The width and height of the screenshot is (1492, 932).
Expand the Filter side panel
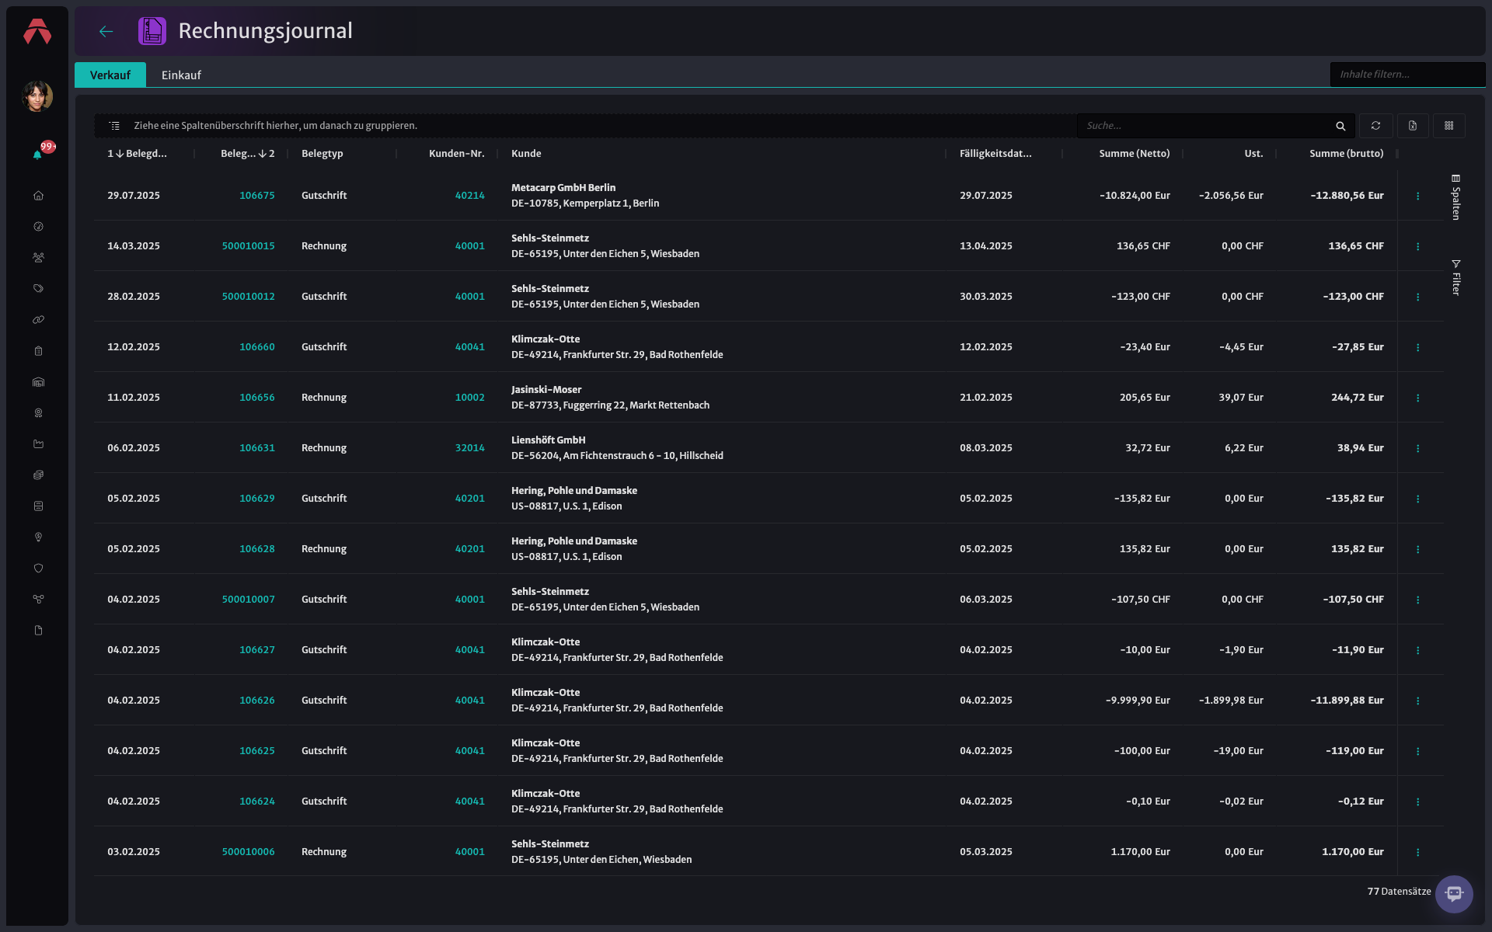1456,277
